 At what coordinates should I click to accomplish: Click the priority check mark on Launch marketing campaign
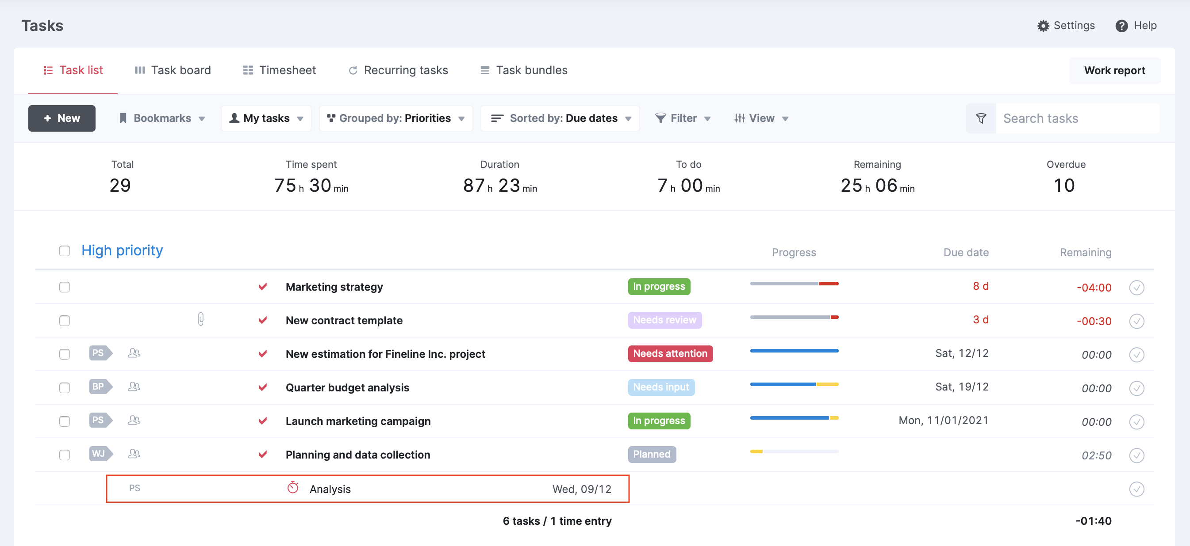click(263, 421)
